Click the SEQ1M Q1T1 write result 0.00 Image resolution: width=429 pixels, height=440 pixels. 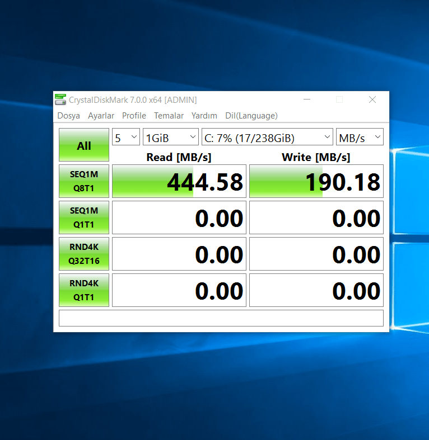(316, 217)
